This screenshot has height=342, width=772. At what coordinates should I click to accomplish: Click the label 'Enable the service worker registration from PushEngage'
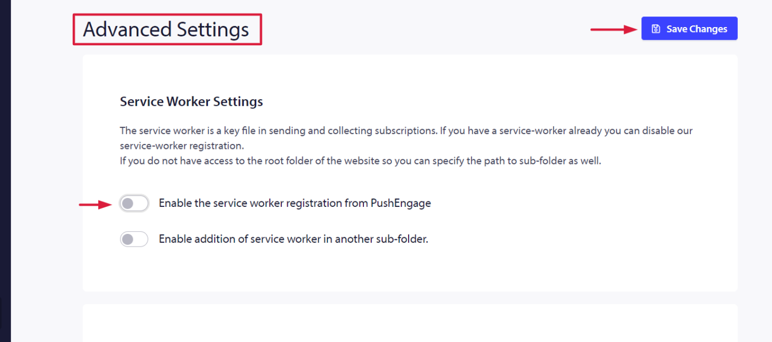295,203
